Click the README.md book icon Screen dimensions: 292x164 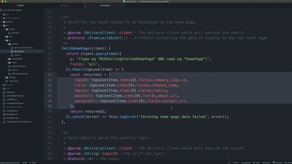pyautogui.click(x=4, y=114)
